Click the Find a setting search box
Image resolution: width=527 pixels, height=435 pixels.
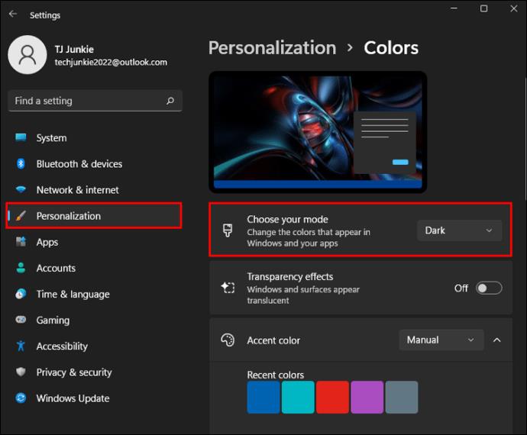coord(95,101)
